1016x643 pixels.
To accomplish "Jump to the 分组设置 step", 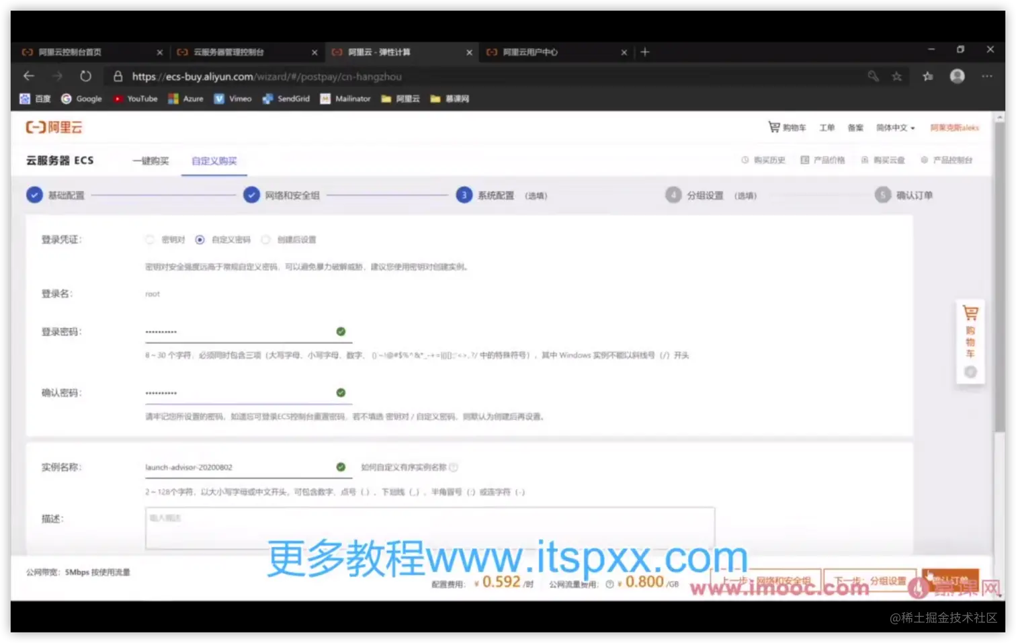I will 711,195.
